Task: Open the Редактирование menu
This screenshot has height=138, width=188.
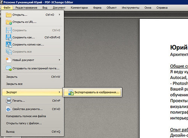Action: pyautogui.click(x=26, y=8)
